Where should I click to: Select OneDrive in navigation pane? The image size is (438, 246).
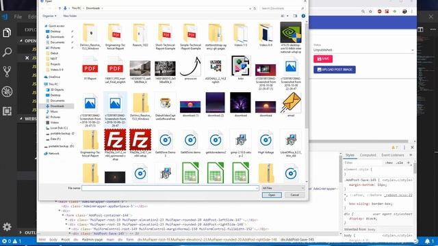pos(54,77)
